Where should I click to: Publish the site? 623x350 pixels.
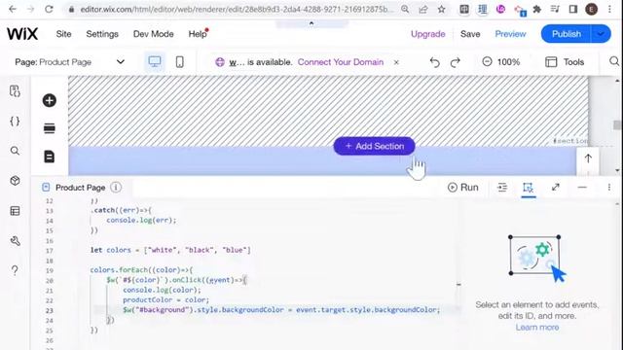point(567,34)
